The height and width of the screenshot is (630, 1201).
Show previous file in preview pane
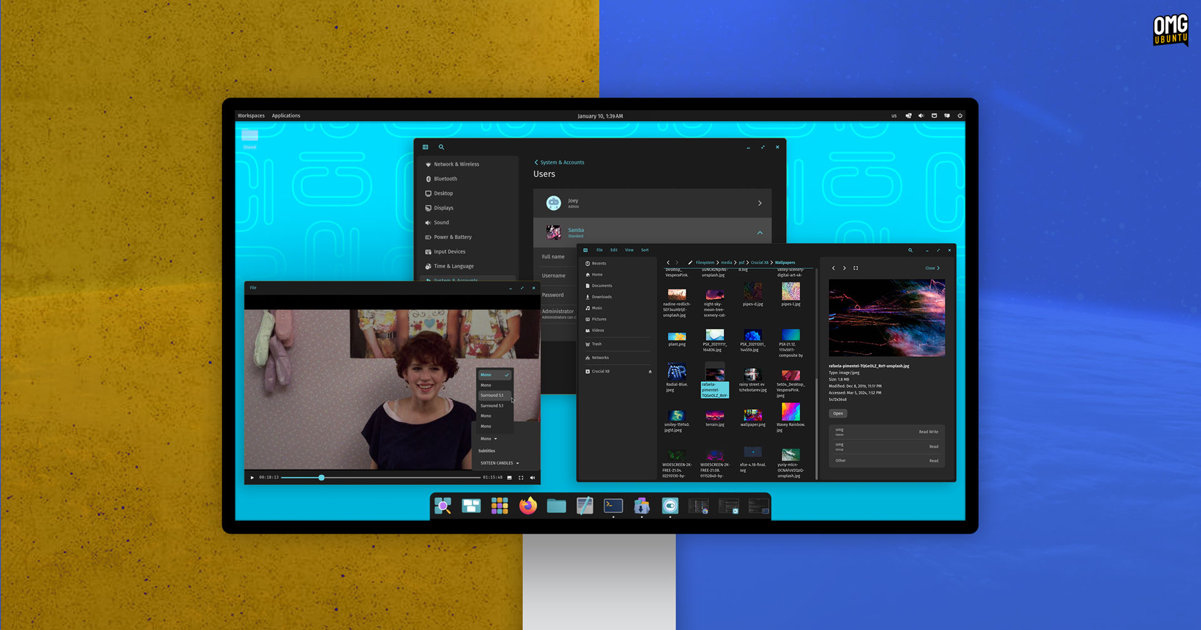tap(833, 268)
